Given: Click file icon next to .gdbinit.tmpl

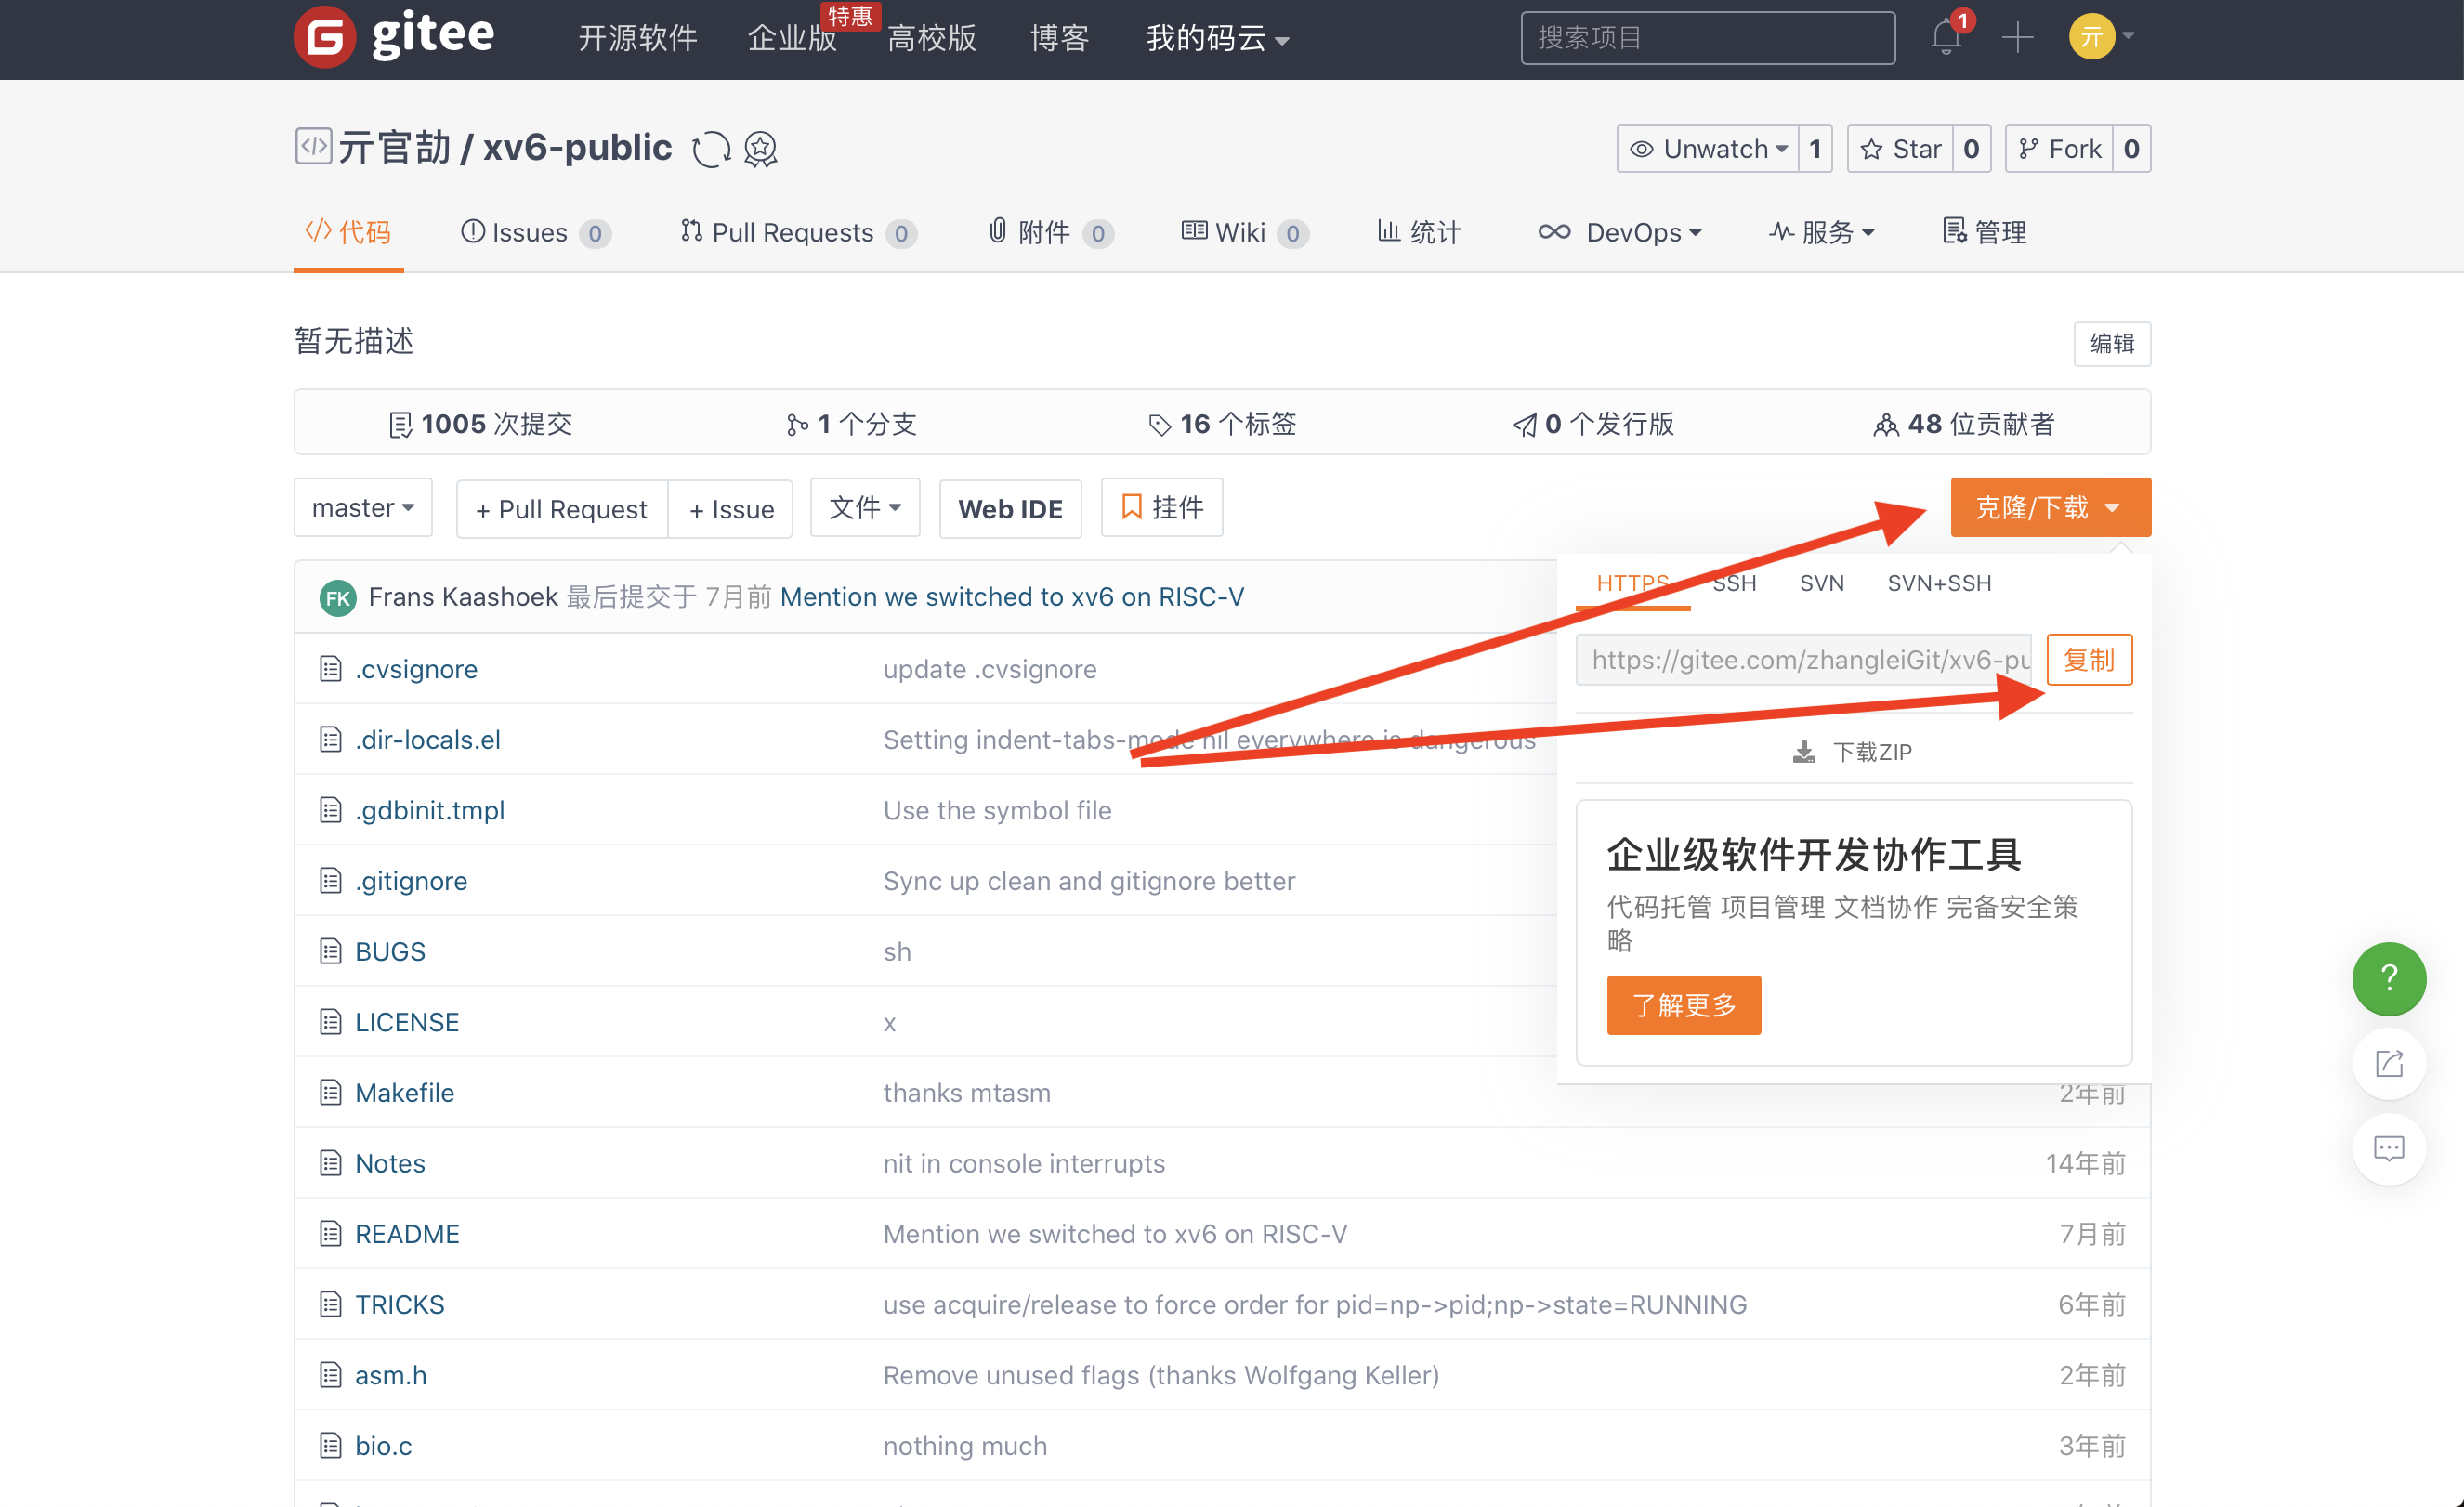Looking at the screenshot, I should click(330, 809).
